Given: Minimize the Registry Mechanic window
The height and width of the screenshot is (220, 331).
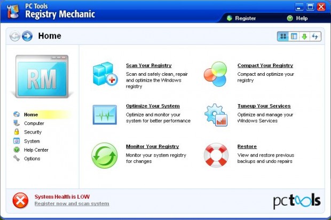Looking at the screenshot, I should (x=299, y=7).
